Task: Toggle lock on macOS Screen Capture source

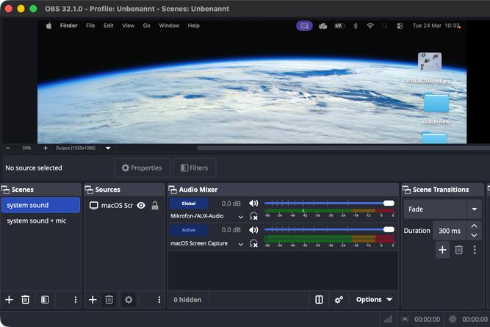Action: [x=155, y=206]
